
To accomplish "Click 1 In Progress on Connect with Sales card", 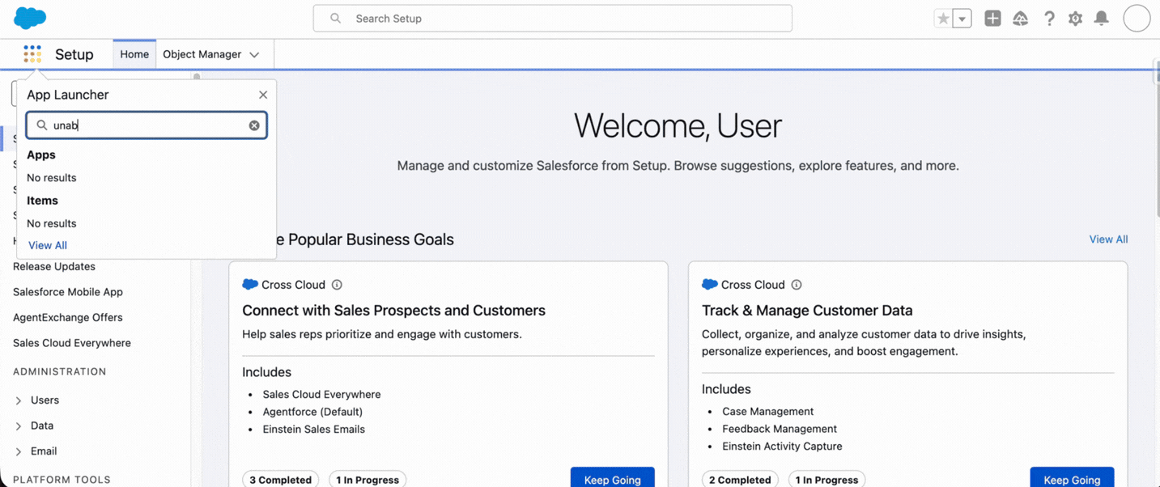I will click(368, 479).
